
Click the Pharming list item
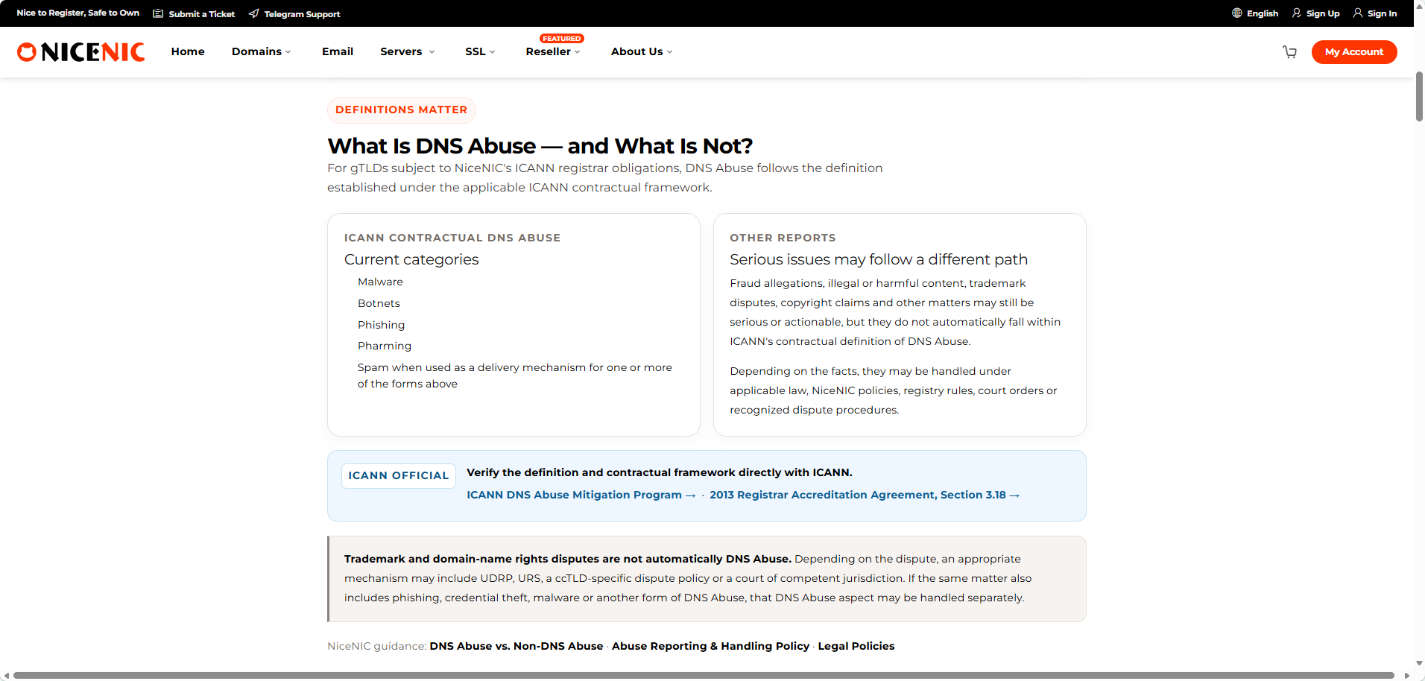tap(385, 346)
